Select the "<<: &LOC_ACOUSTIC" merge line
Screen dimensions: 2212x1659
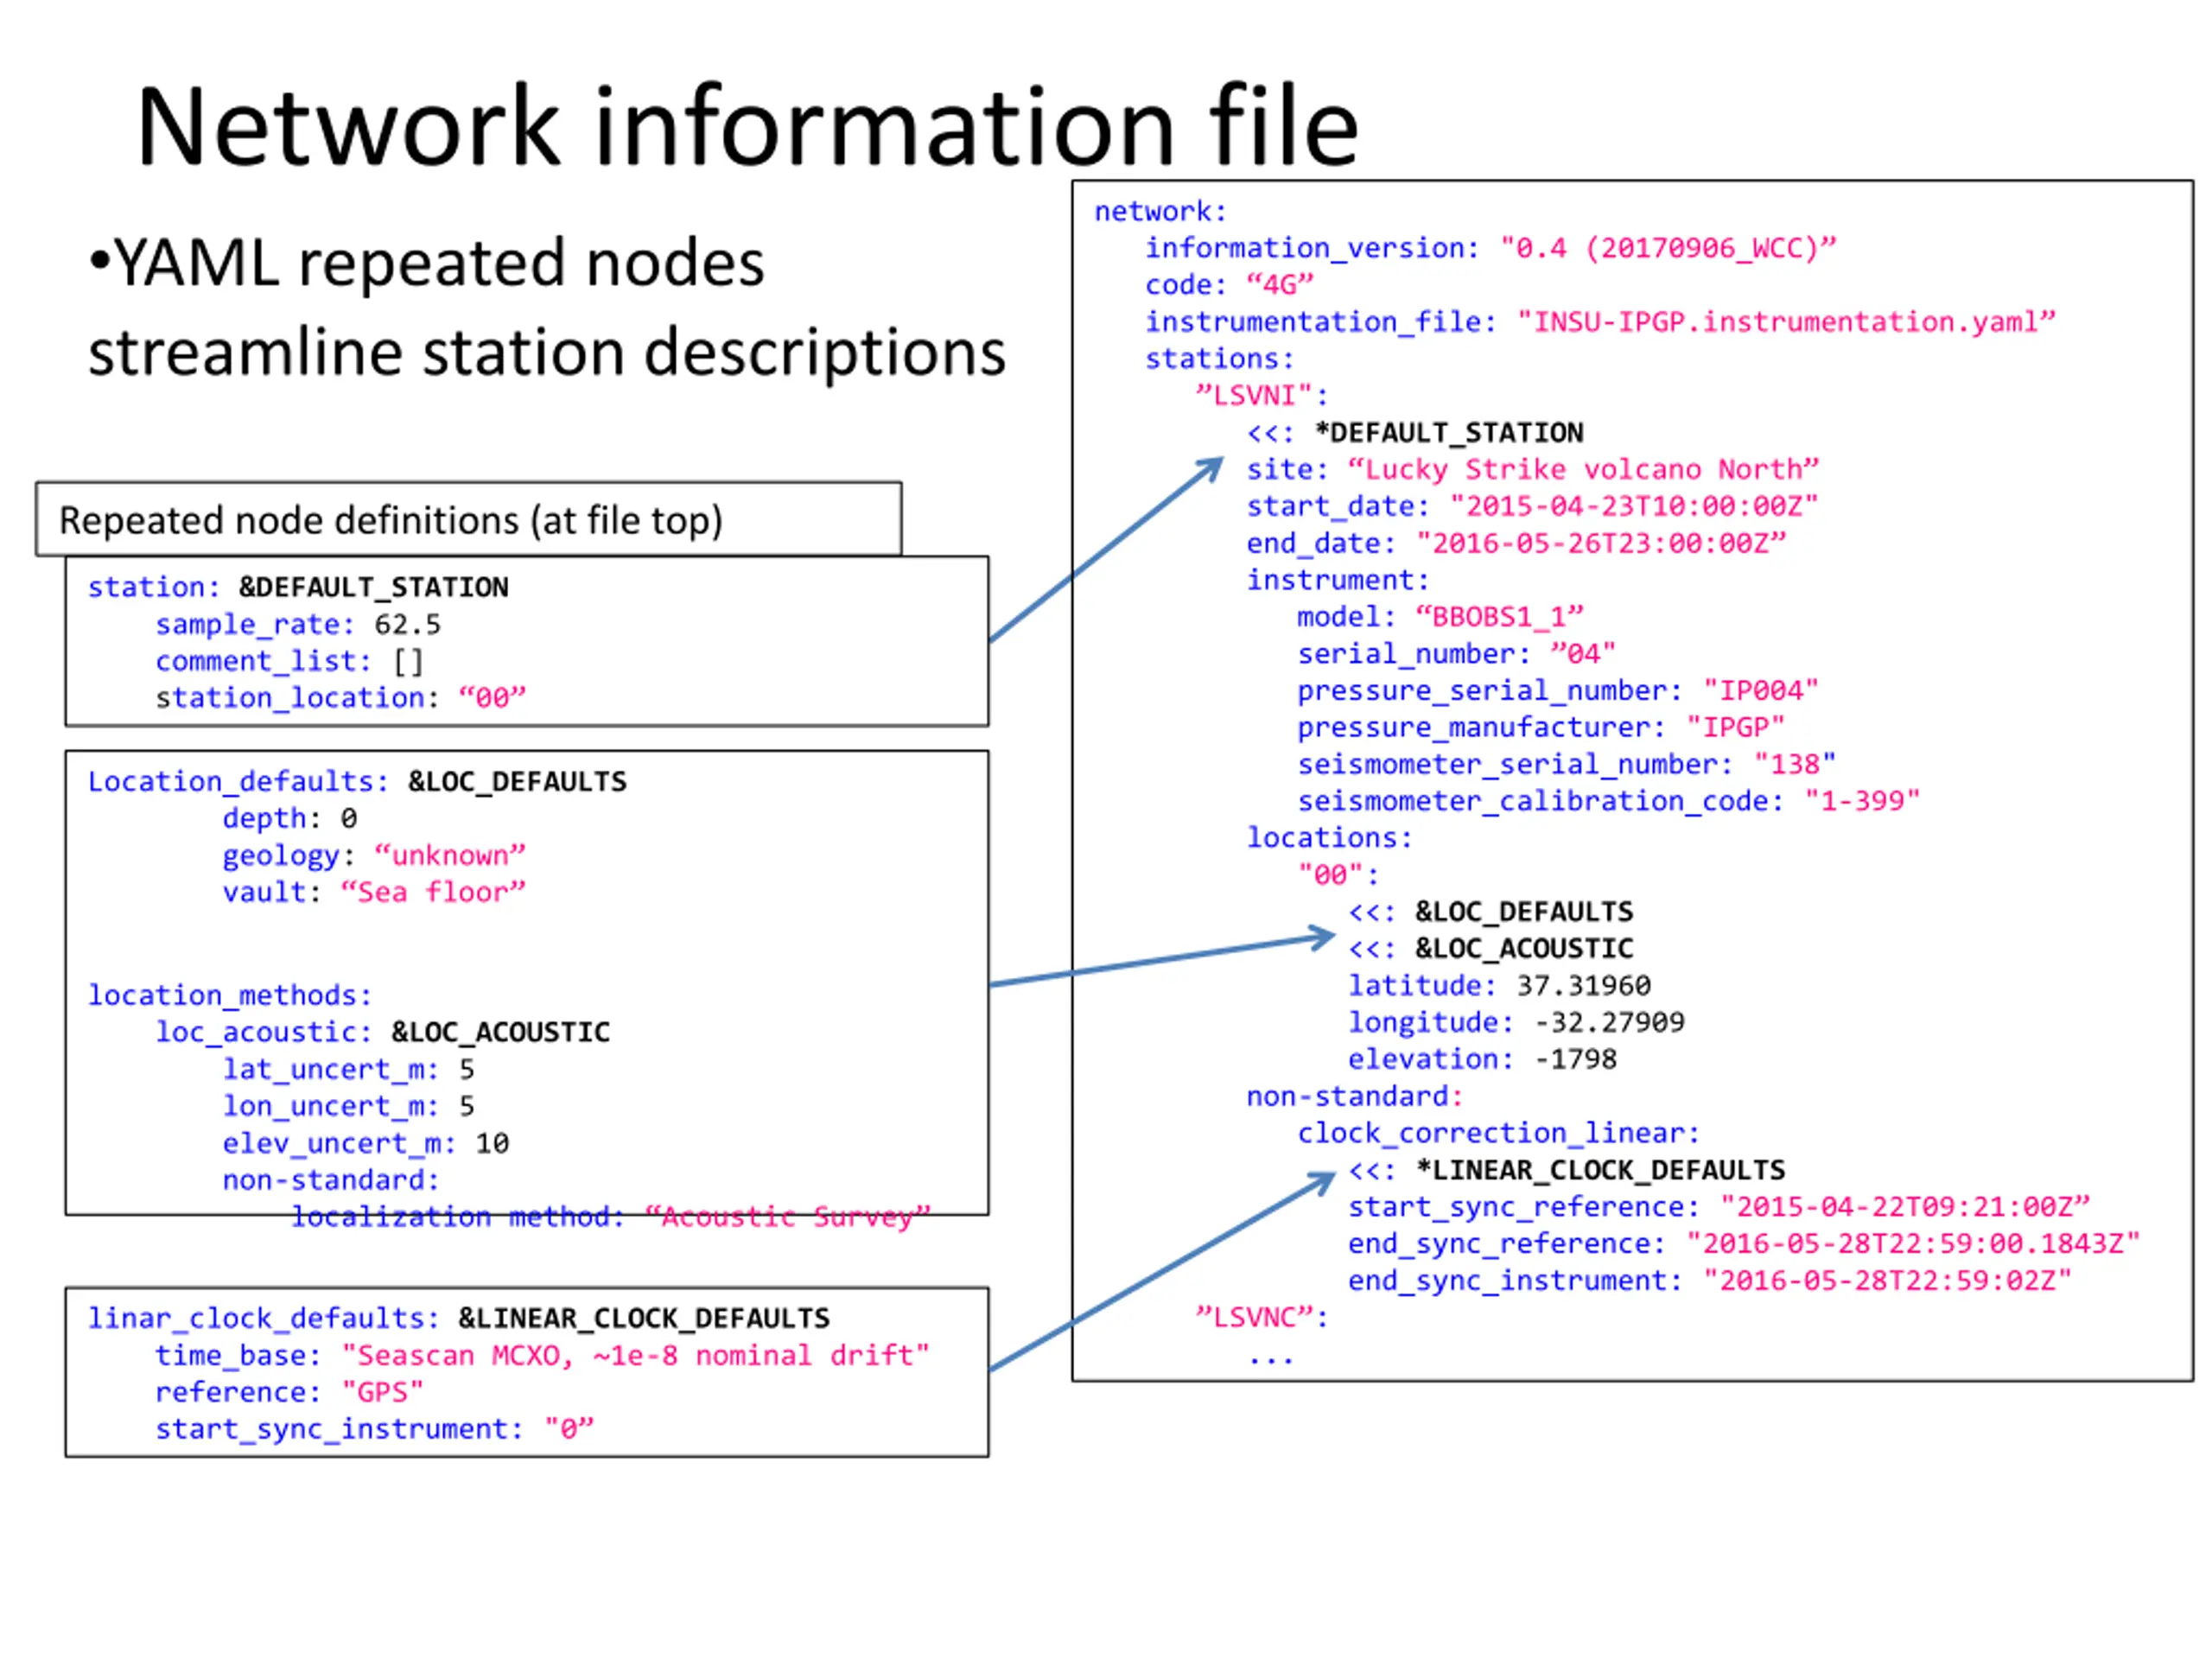pyautogui.click(x=1491, y=948)
